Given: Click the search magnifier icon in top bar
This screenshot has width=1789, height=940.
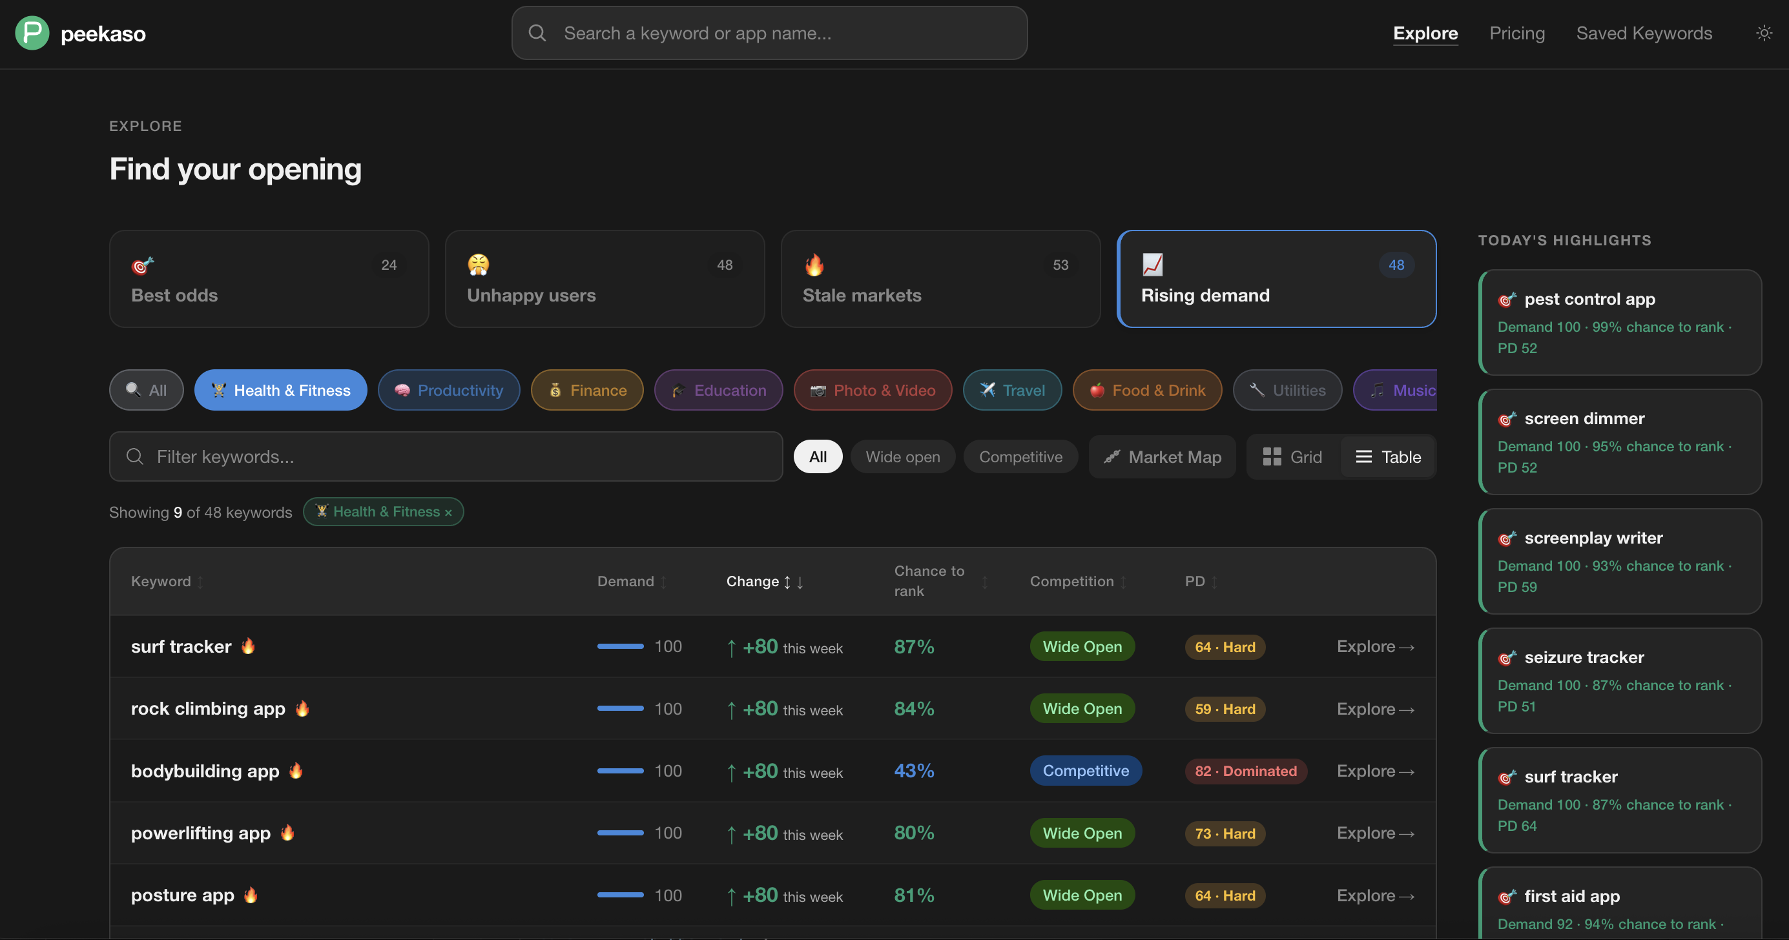Looking at the screenshot, I should (537, 33).
